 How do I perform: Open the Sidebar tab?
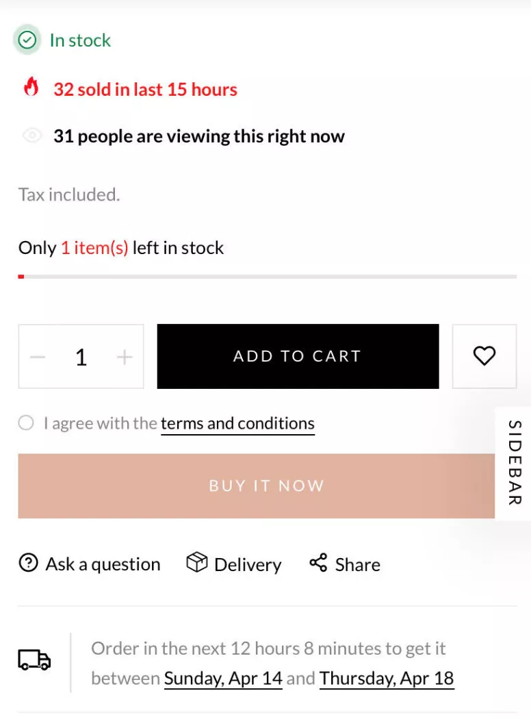point(515,463)
